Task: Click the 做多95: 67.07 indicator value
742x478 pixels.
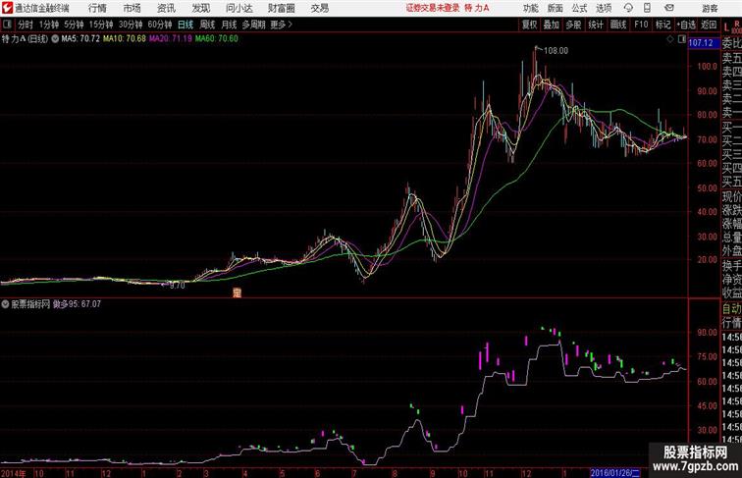Action: (77, 304)
